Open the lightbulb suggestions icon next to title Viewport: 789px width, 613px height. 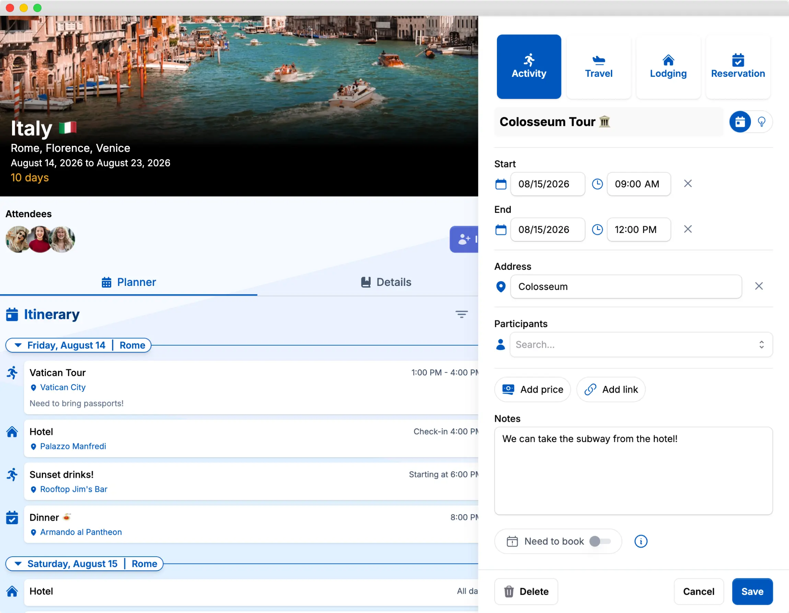pos(762,122)
